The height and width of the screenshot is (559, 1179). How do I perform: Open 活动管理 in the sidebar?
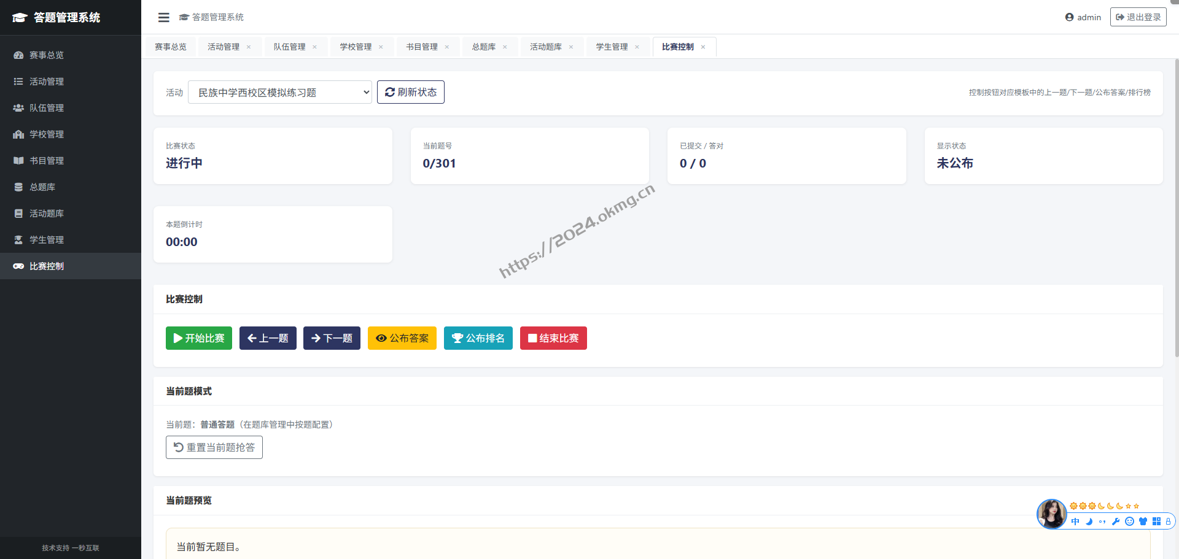(71, 82)
